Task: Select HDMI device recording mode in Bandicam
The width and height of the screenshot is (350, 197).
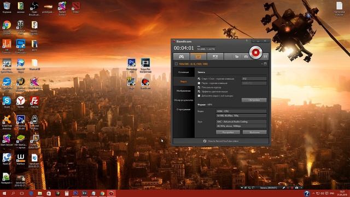Action: tap(215, 57)
